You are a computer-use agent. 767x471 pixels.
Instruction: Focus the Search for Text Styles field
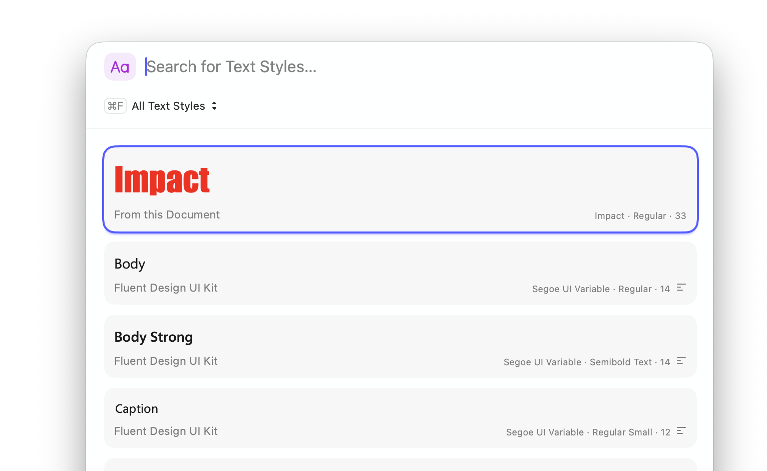point(350,67)
